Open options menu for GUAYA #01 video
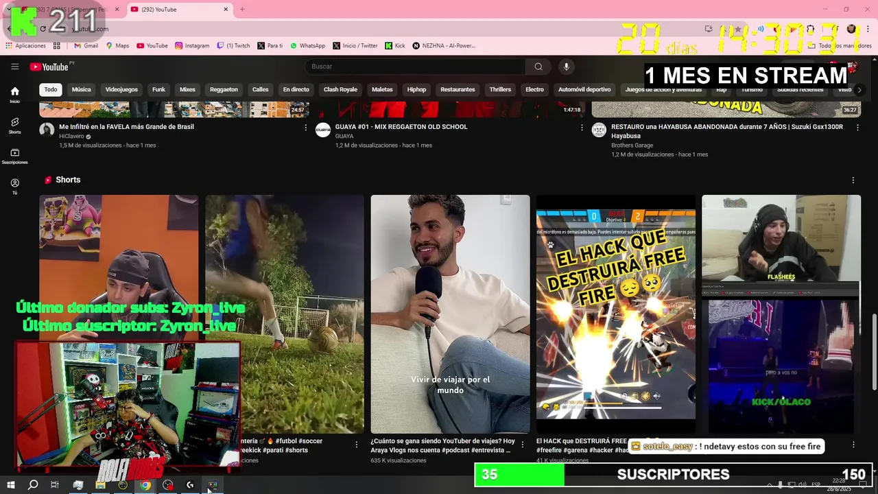Screen dimensions: 878x494 pos(582,128)
